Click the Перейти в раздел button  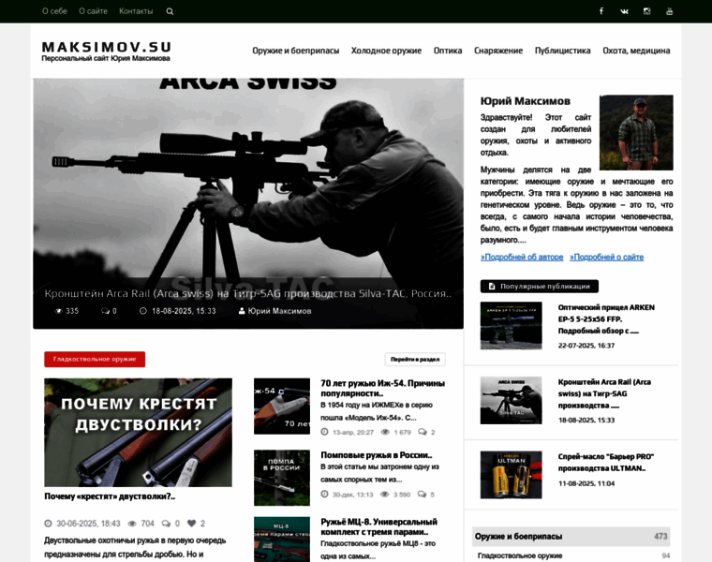415,359
